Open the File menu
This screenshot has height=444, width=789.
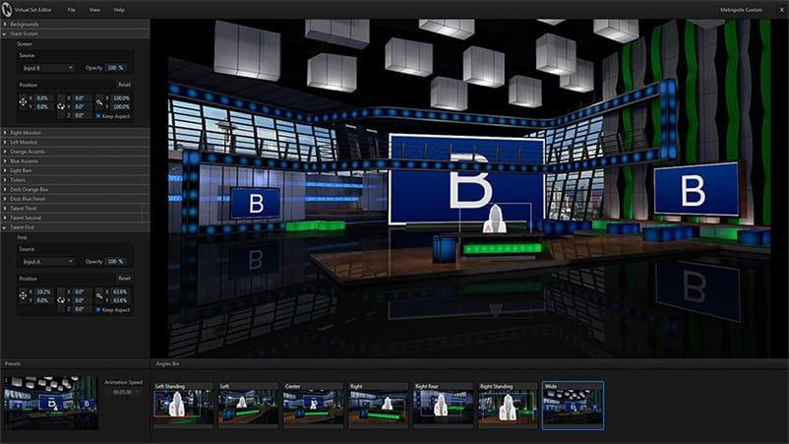[72, 10]
